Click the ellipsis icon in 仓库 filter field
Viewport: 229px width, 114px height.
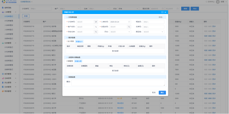(108, 9)
